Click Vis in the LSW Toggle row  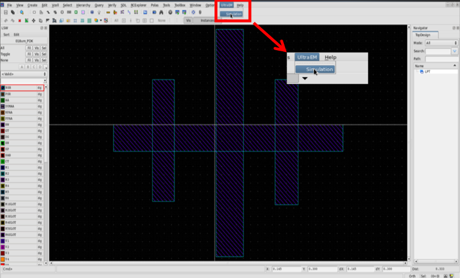36,54
